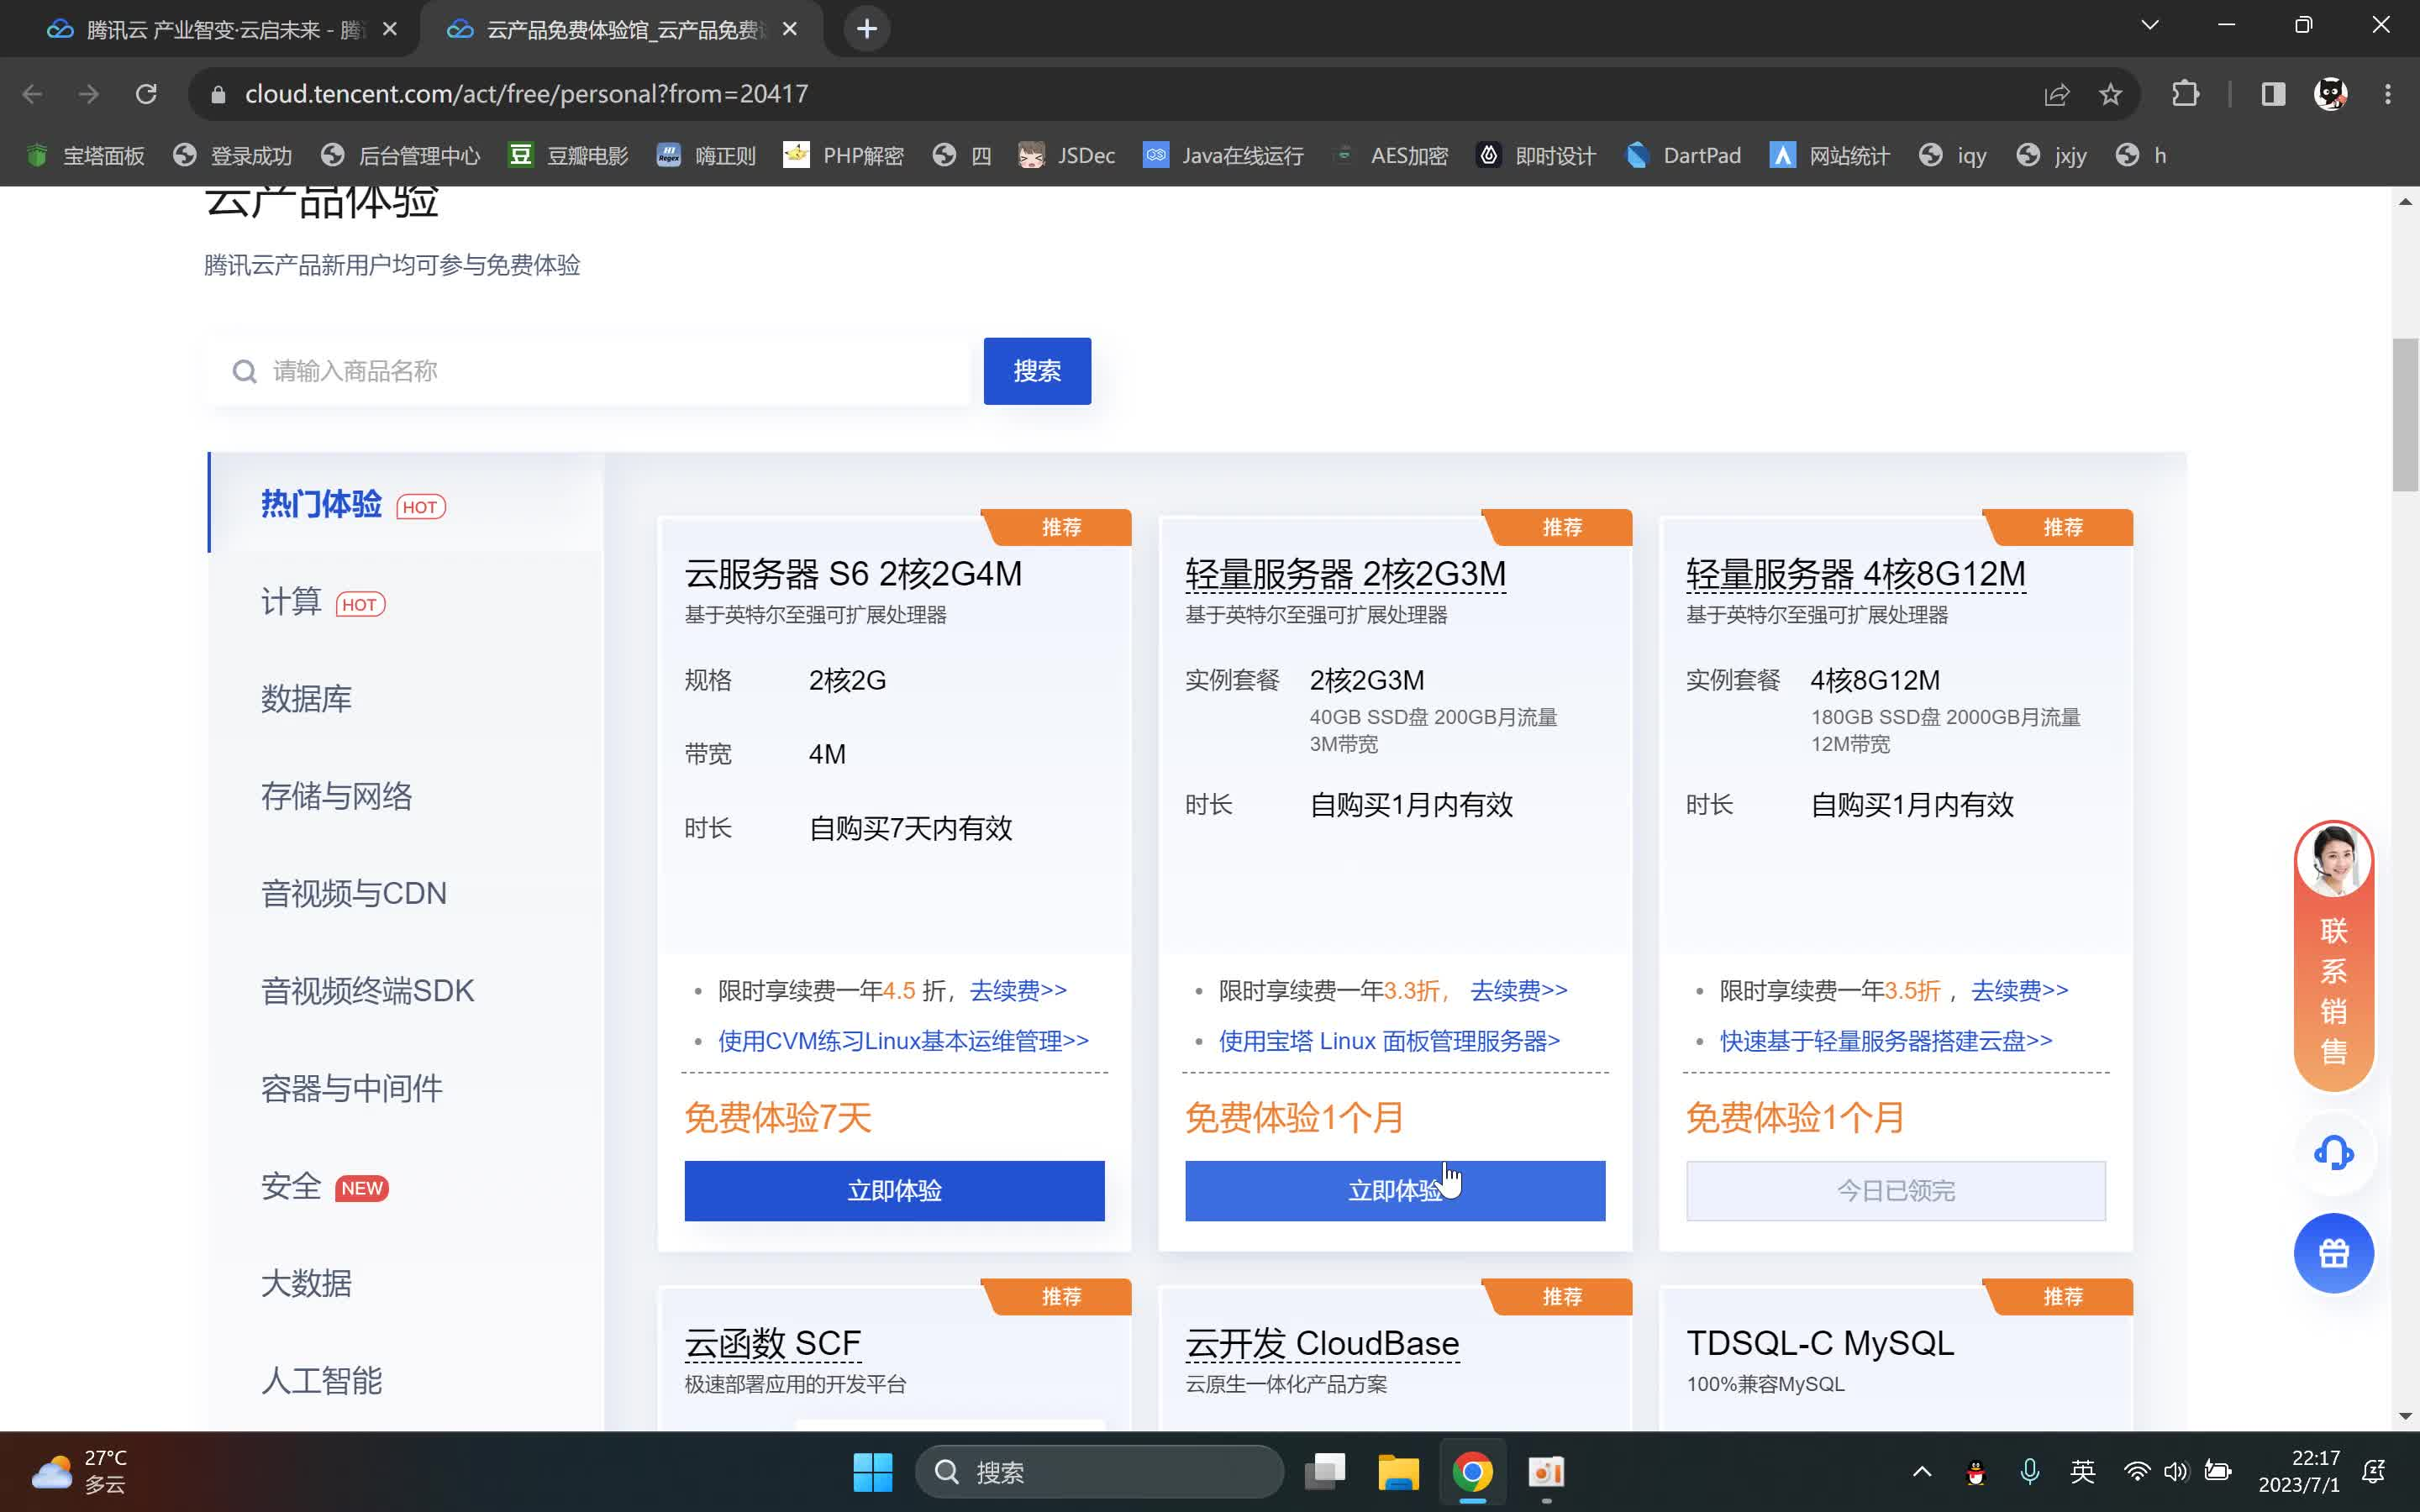The height and width of the screenshot is (1512, 2420).
Task: Click the blue 搜索 search button
Action: 1036,371
